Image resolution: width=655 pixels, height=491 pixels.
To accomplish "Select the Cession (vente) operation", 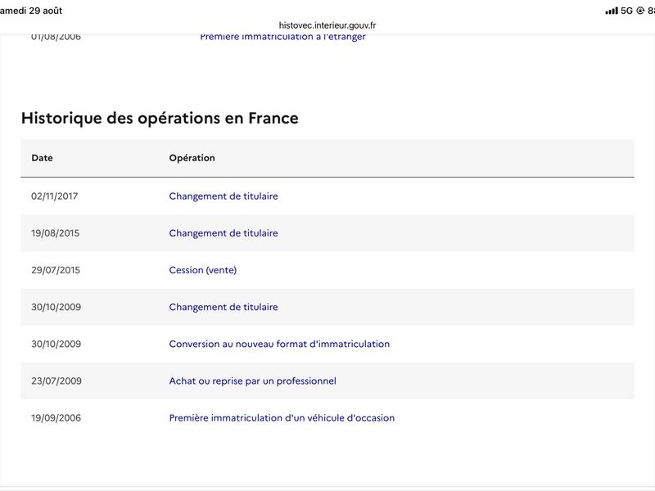I will (x=202, y=270).
